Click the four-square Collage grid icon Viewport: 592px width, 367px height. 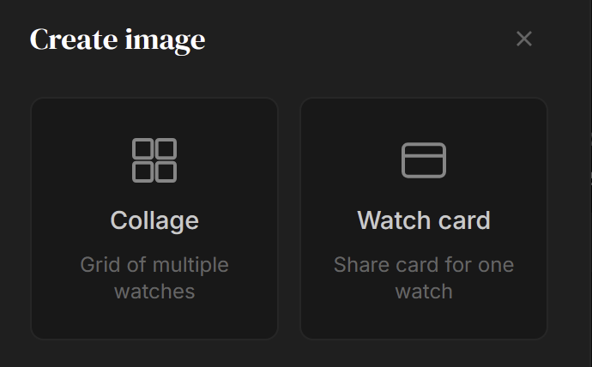coord(154,160)
